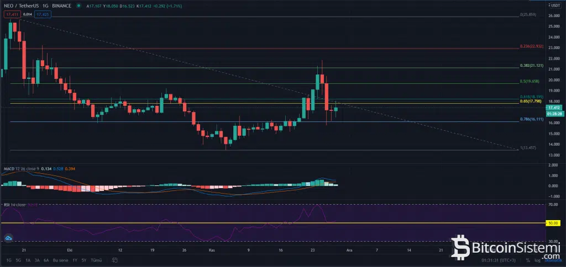Click the 0.65(17.798) Fibonacci level label
Image resolution: width=566 pixels, height=267 pixels.
click(530, 102)
